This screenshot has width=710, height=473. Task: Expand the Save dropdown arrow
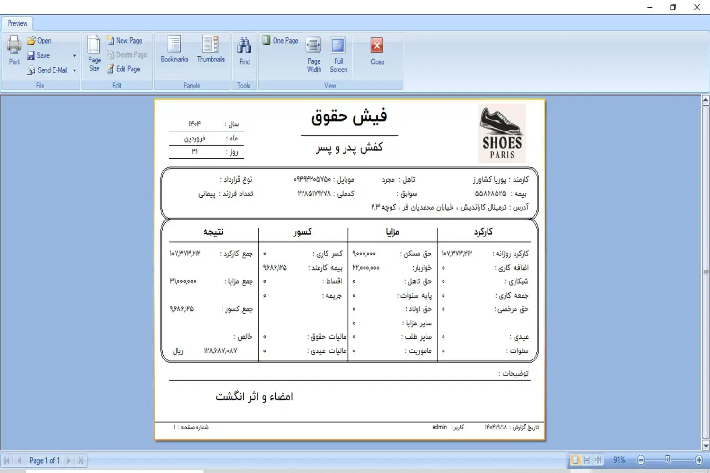tap(74, 56)
